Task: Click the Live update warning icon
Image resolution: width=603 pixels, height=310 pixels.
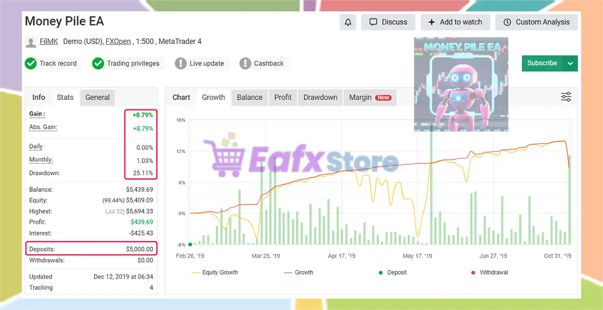Action: [x=180, y=64]
